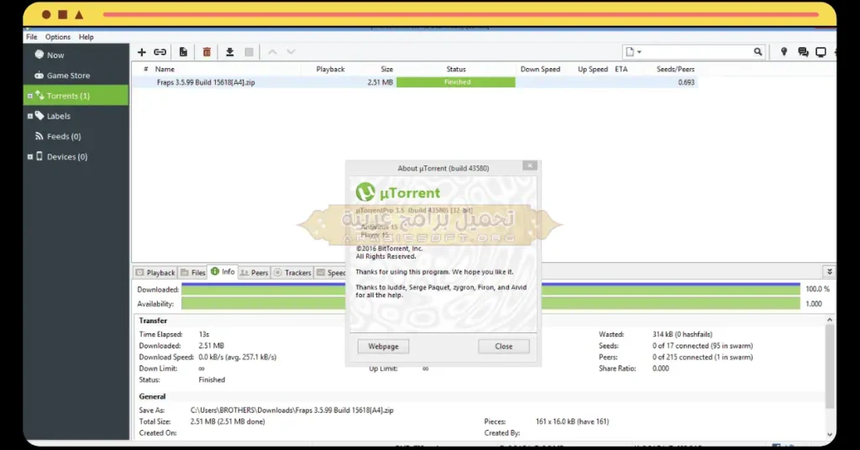Viewport: 860px width, 450px height.
Task: Click the Create New Torrent file icon
Action: tap(183, 52)
